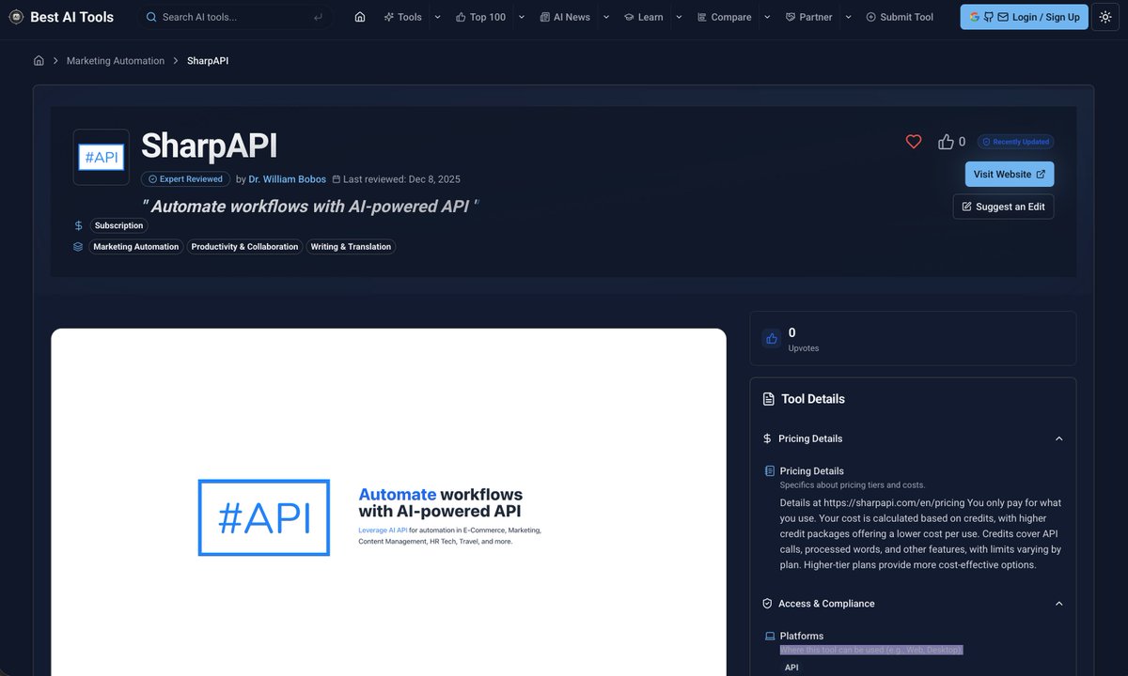This screenshot has height=676, width=1128.
Task: Click the laptop icon beside Platforms
Action: point(770,637)
